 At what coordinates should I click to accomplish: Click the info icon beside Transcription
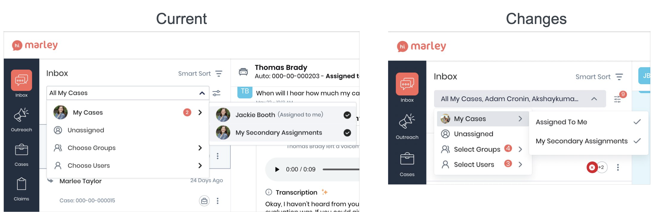point(269,192)
